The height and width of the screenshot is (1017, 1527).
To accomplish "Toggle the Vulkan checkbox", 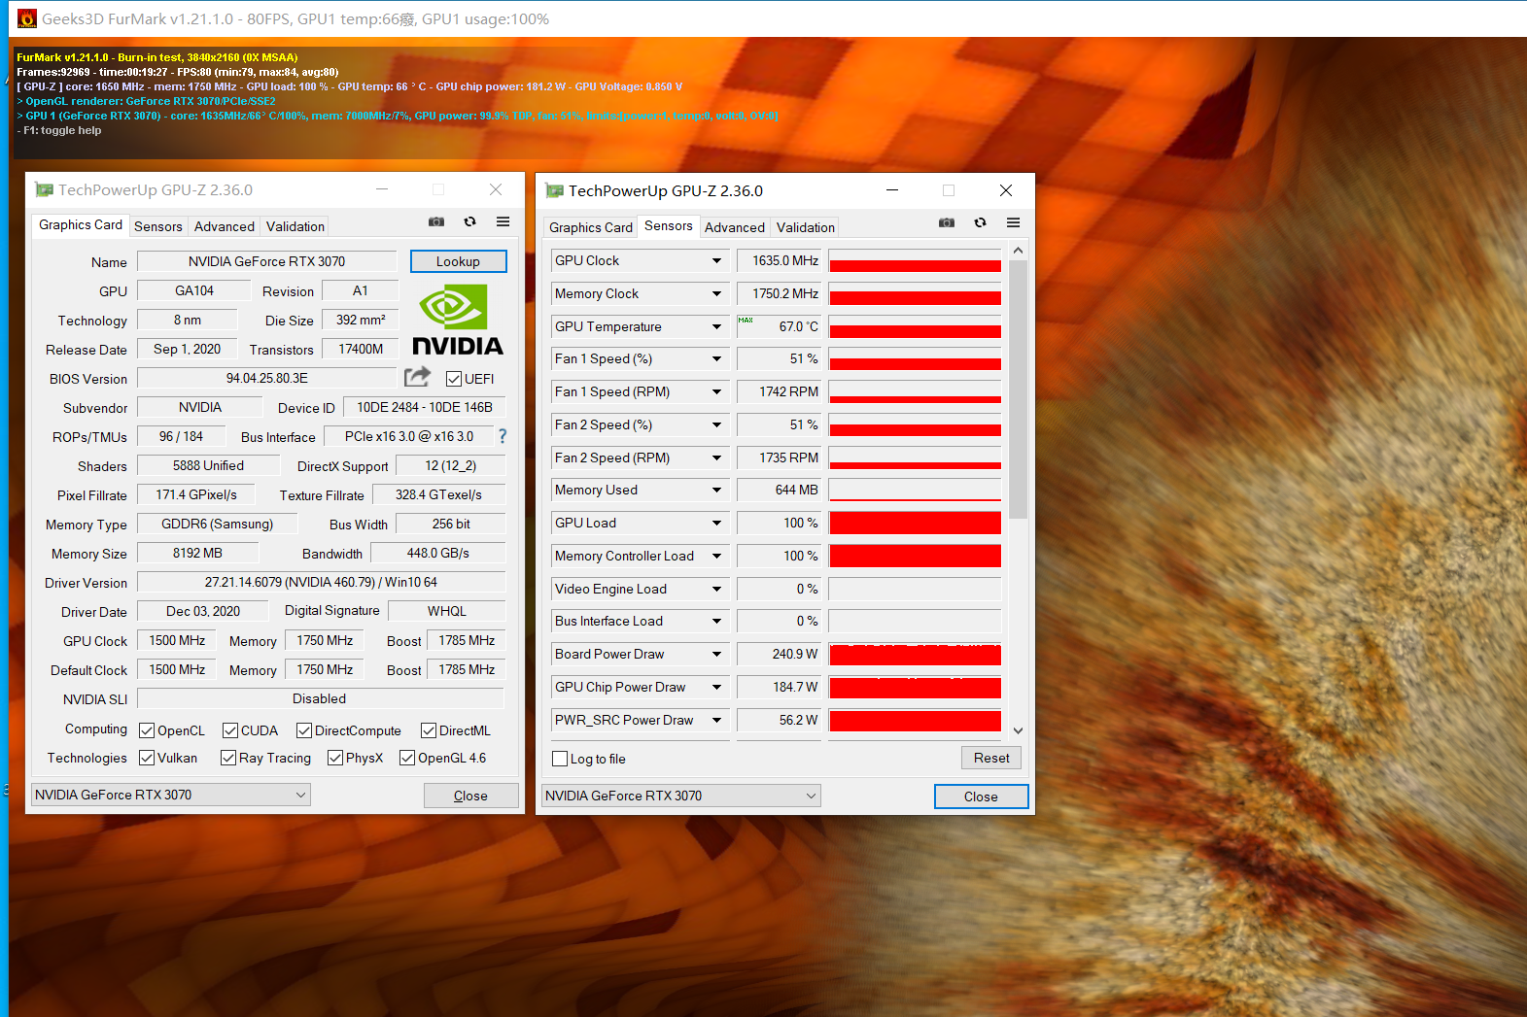I will pos(147,758).
